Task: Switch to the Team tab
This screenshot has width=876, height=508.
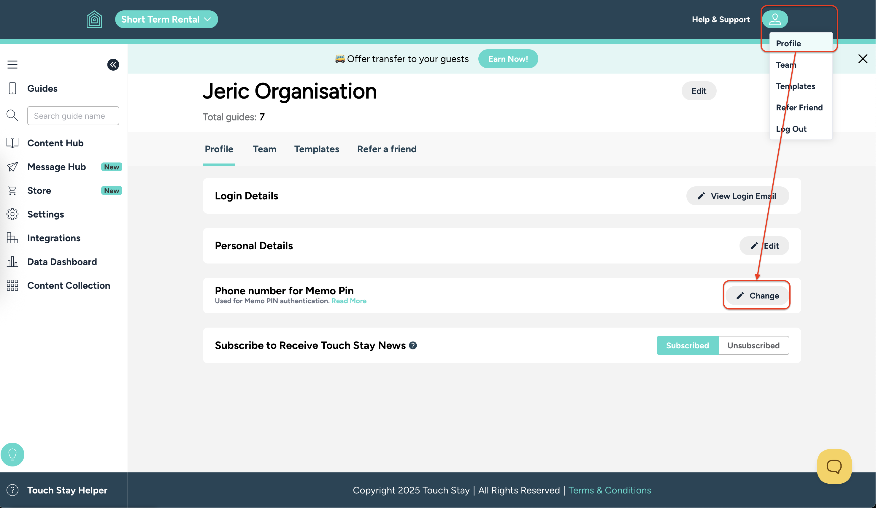Action: (x=264, y=149)
